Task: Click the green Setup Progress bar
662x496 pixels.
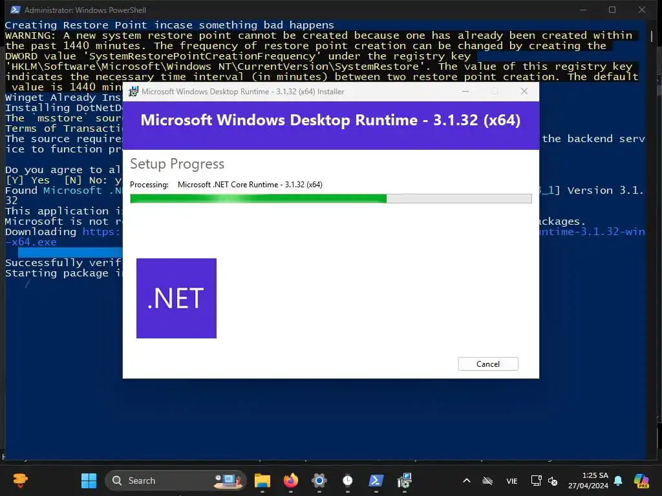Action: [330, 199]
